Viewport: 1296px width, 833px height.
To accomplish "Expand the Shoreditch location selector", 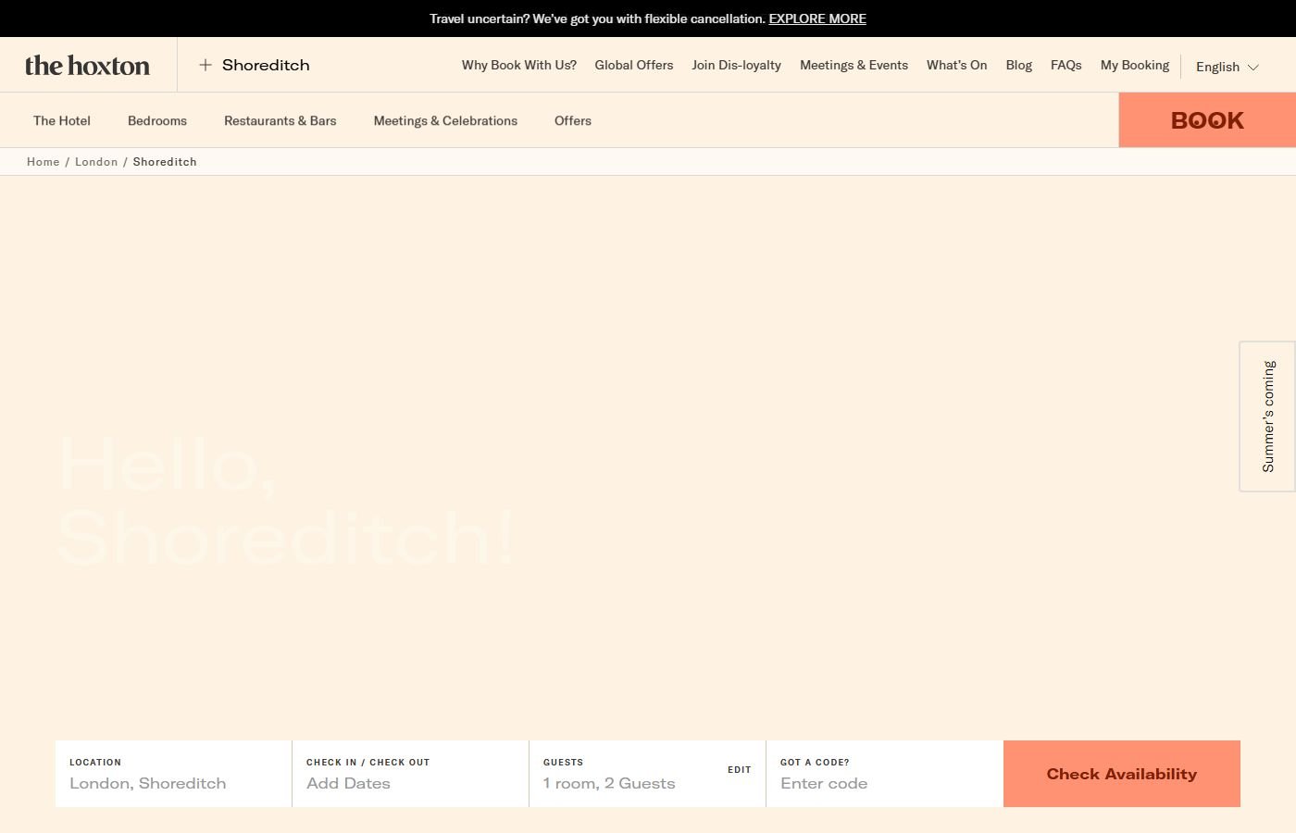I will 255,65.
